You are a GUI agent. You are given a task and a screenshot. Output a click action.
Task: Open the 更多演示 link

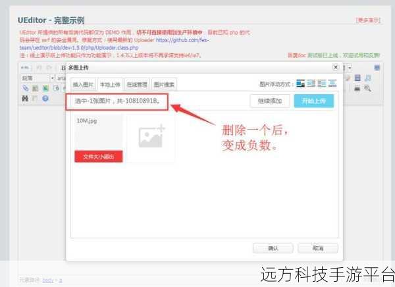pyautogui.click(x=368, y=20)
